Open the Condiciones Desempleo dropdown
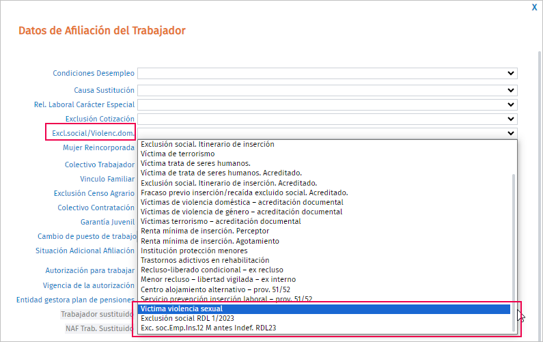 click(327, 73)
